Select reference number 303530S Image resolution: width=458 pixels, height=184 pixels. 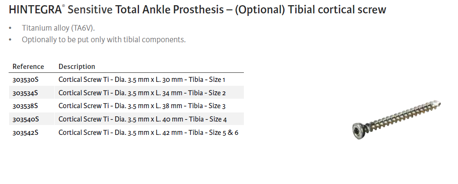pyautogui.click(x=25, y=80)
